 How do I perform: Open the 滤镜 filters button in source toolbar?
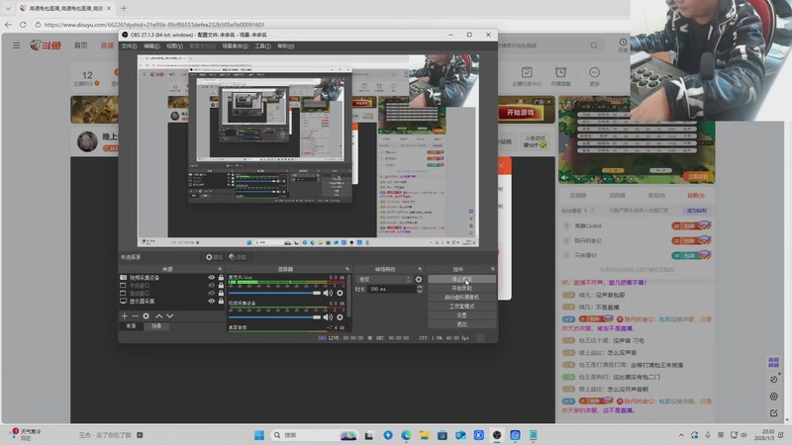click(238, 257)
